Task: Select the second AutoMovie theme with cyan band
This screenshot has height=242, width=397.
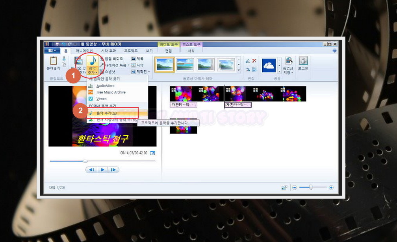Action: [185, 65]
